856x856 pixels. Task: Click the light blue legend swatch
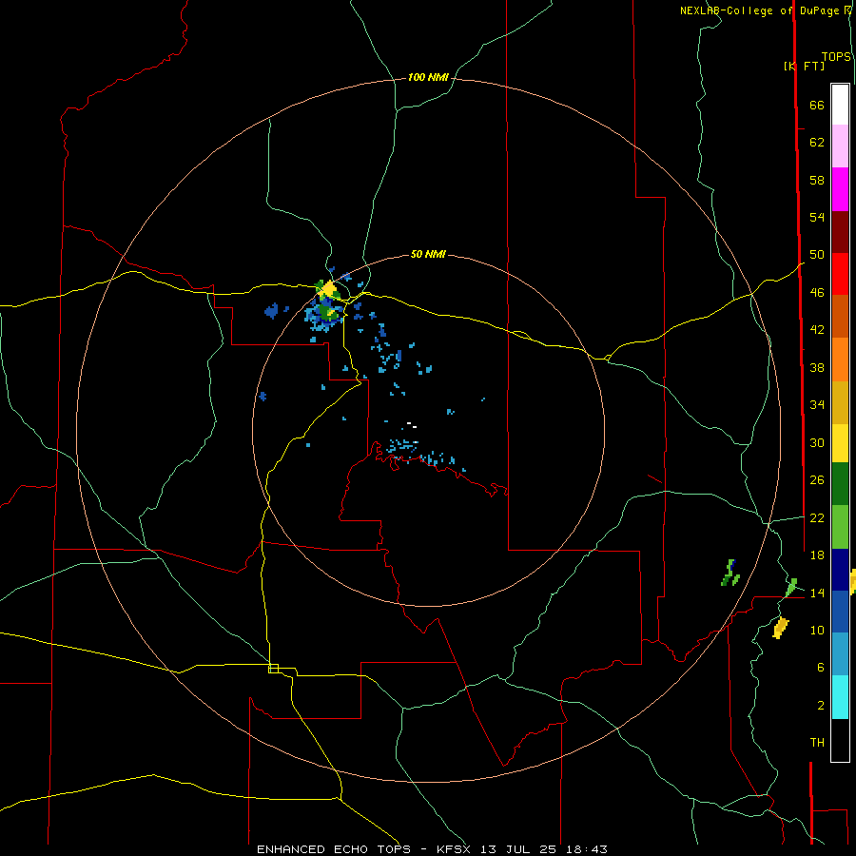coord(840,654)
